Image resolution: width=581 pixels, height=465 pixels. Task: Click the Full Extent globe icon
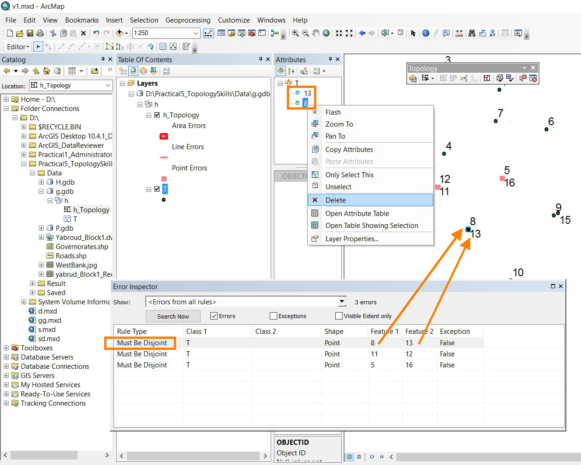[326, 33]
